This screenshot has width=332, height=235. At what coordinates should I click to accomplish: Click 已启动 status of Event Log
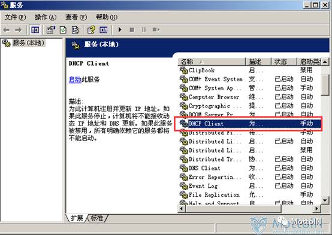tap(284, 186)
